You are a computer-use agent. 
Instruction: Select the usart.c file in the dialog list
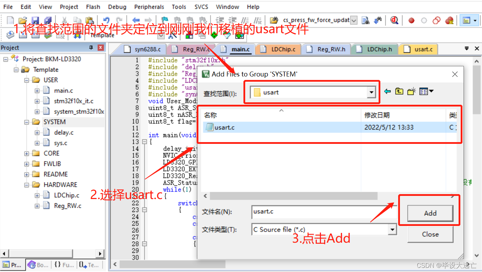(x=224, y=127)
